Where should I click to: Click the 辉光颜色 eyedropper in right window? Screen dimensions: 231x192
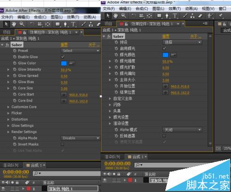[174, 55]
